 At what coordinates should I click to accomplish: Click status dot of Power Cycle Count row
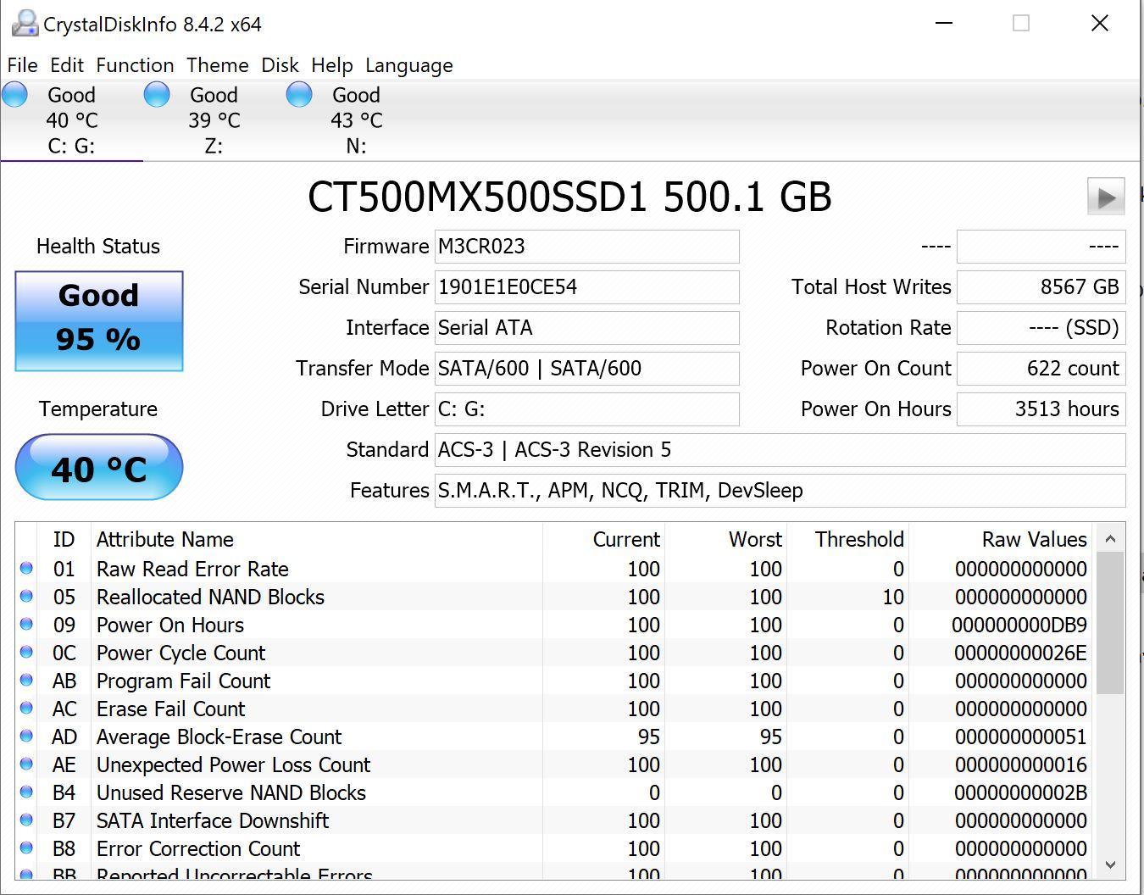(x=26, y=653)
